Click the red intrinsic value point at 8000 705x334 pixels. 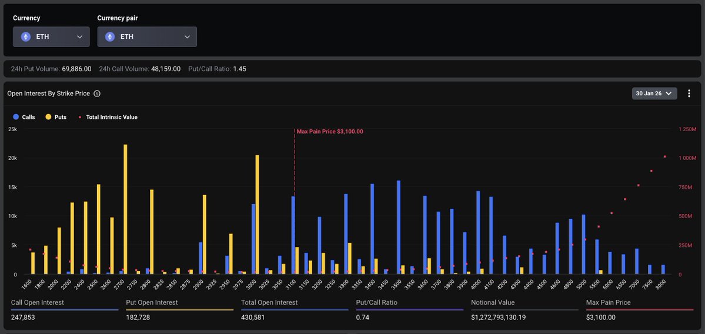(664, 156)
